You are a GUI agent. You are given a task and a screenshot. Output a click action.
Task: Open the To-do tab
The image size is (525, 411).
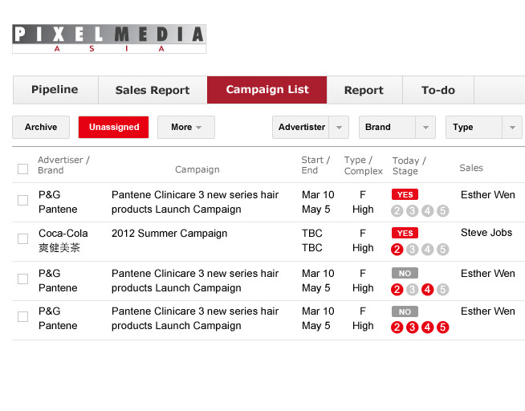pyautogui.click(x=438, y=90)
